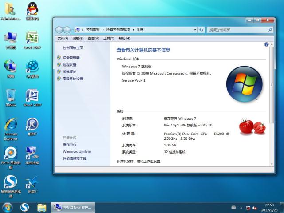Click the search magnifier icon
The image size is (284, 213).
[270, 30]
